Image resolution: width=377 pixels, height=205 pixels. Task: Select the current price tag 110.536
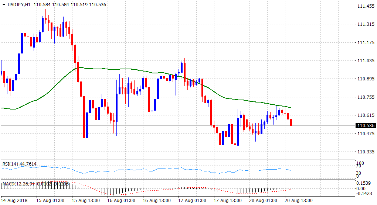pos(366,126)
